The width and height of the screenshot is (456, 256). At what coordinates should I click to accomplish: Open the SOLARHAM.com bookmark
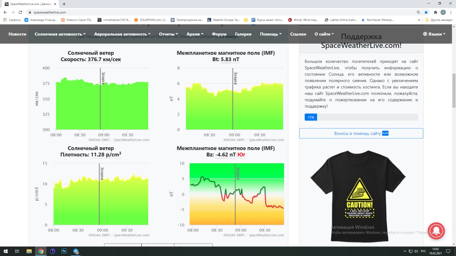(x=151, y=20)
